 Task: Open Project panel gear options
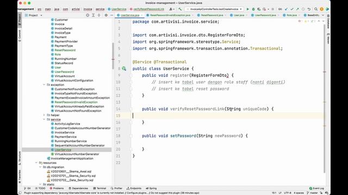point(106,15)
